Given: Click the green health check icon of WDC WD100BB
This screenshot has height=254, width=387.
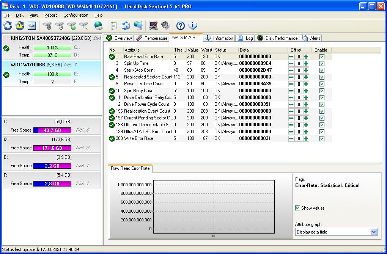Looking at the screenshot, I should (6, 75).
